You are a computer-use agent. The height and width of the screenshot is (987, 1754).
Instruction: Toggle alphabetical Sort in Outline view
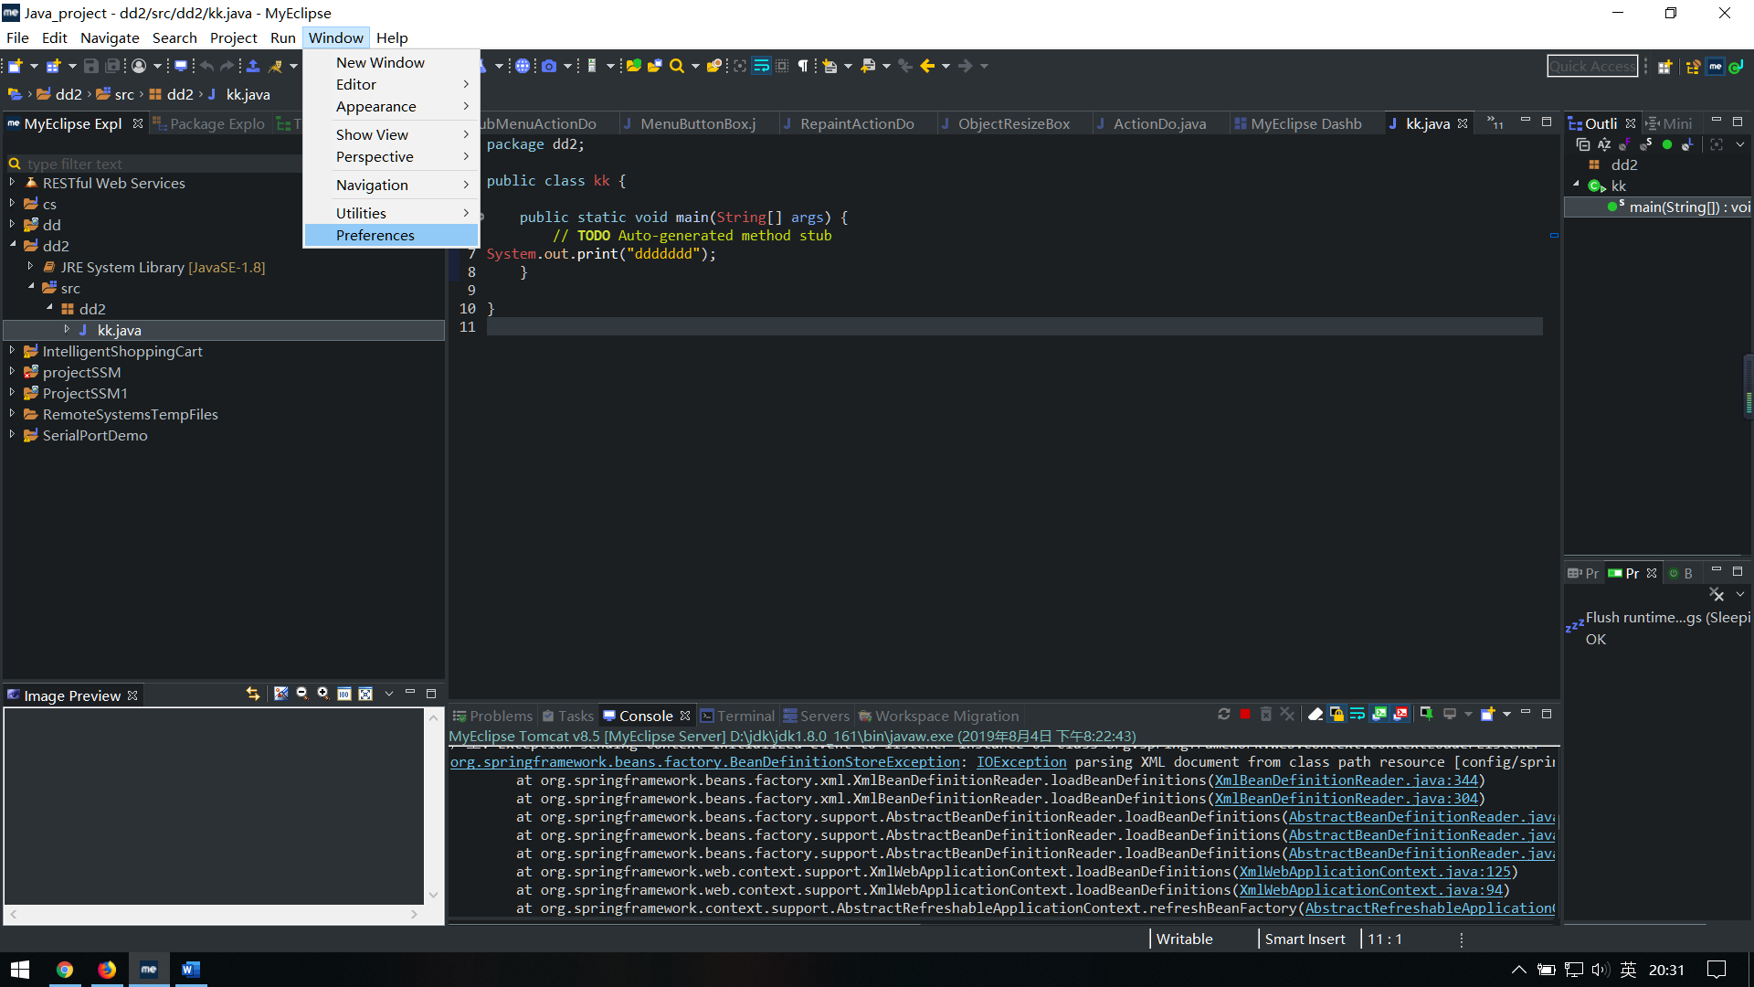click(x=1604, y=144)
